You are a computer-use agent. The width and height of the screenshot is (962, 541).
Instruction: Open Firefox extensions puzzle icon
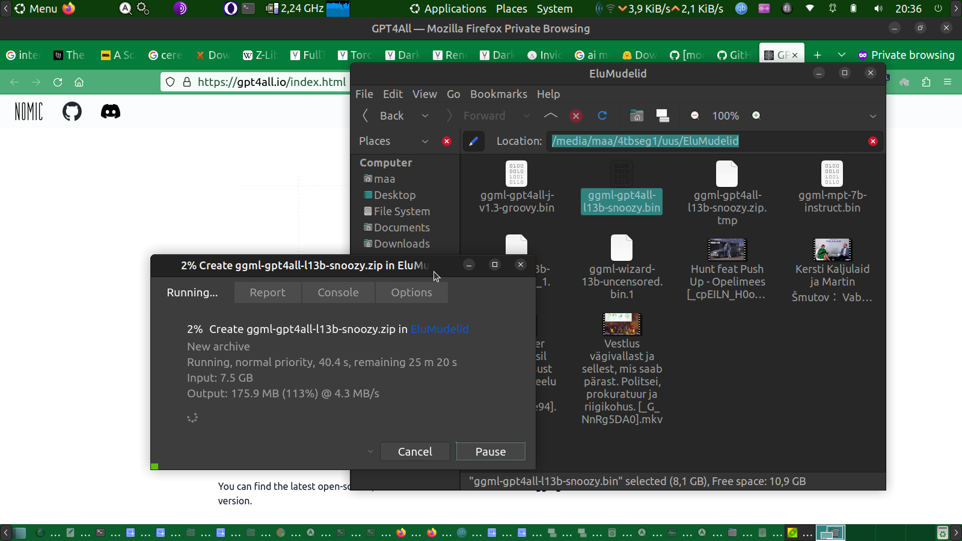point(926,82)
